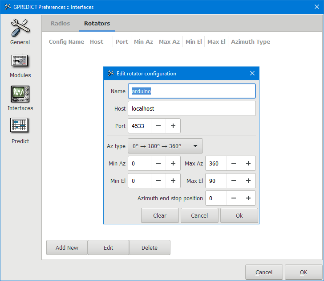Increase the Max Az value
Screen dimensions: 324x281
(248, 163)
